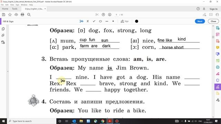The height and width of the screenshot is (124, 221).
Task: Click the Comment tool in right pane
Action: pyautogui.click(x=218, y=48)
